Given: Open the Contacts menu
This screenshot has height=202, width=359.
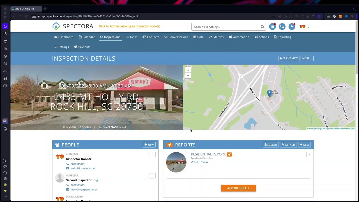Looking at the screenshot, I should point(151,37).
